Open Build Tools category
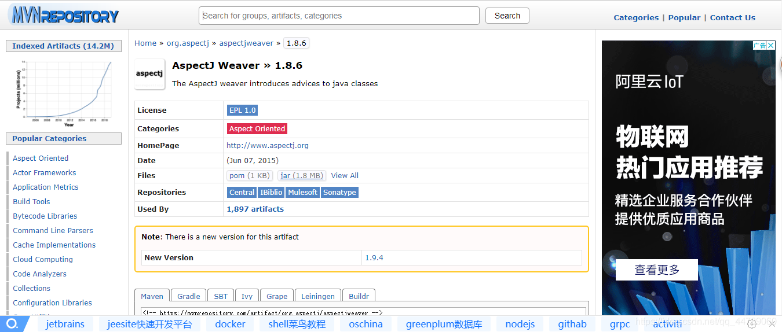The height and width of the screenshot is (332, 782). (x=31, y=201)
